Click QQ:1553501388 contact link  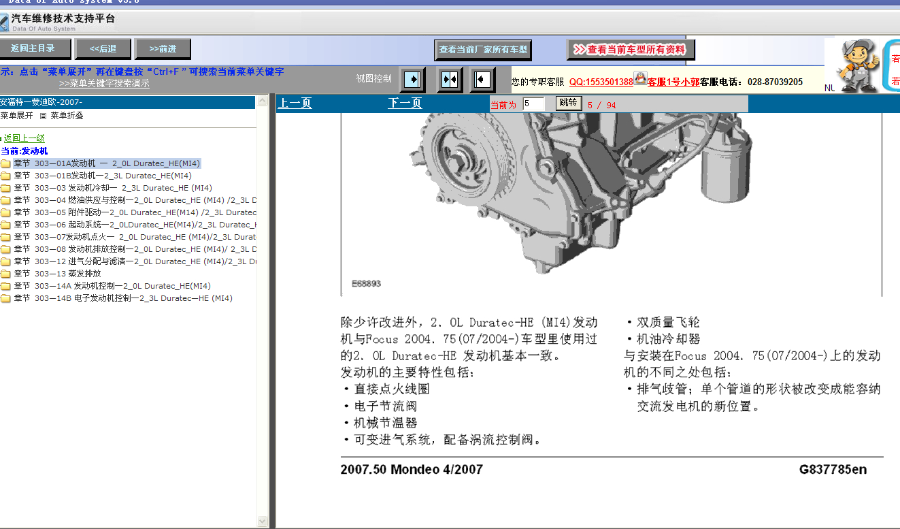click(x=601, y=82)
